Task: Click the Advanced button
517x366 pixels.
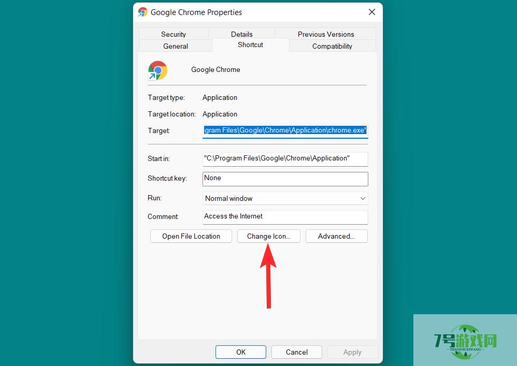Action: click(x=336, y=236)
